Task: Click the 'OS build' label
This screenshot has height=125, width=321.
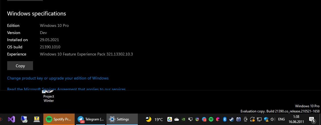Action: [x=15, y=47]
